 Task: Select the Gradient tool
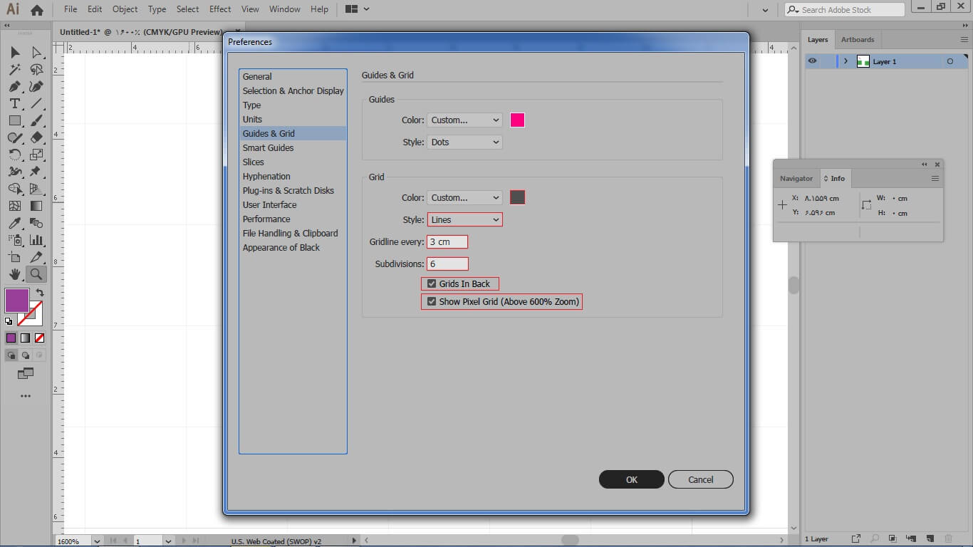pos(36,206)
